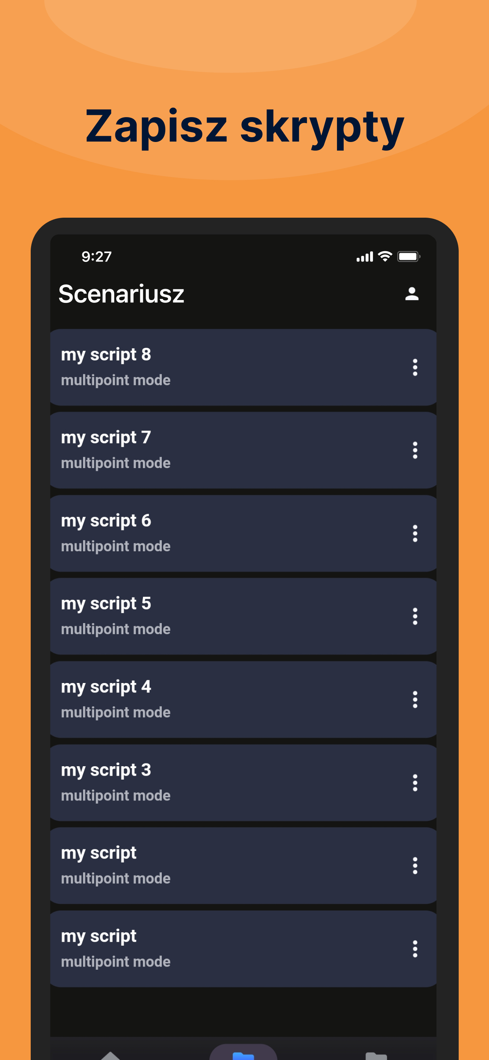
Task: Open the user profile icon
Action: tap(412, 294)
